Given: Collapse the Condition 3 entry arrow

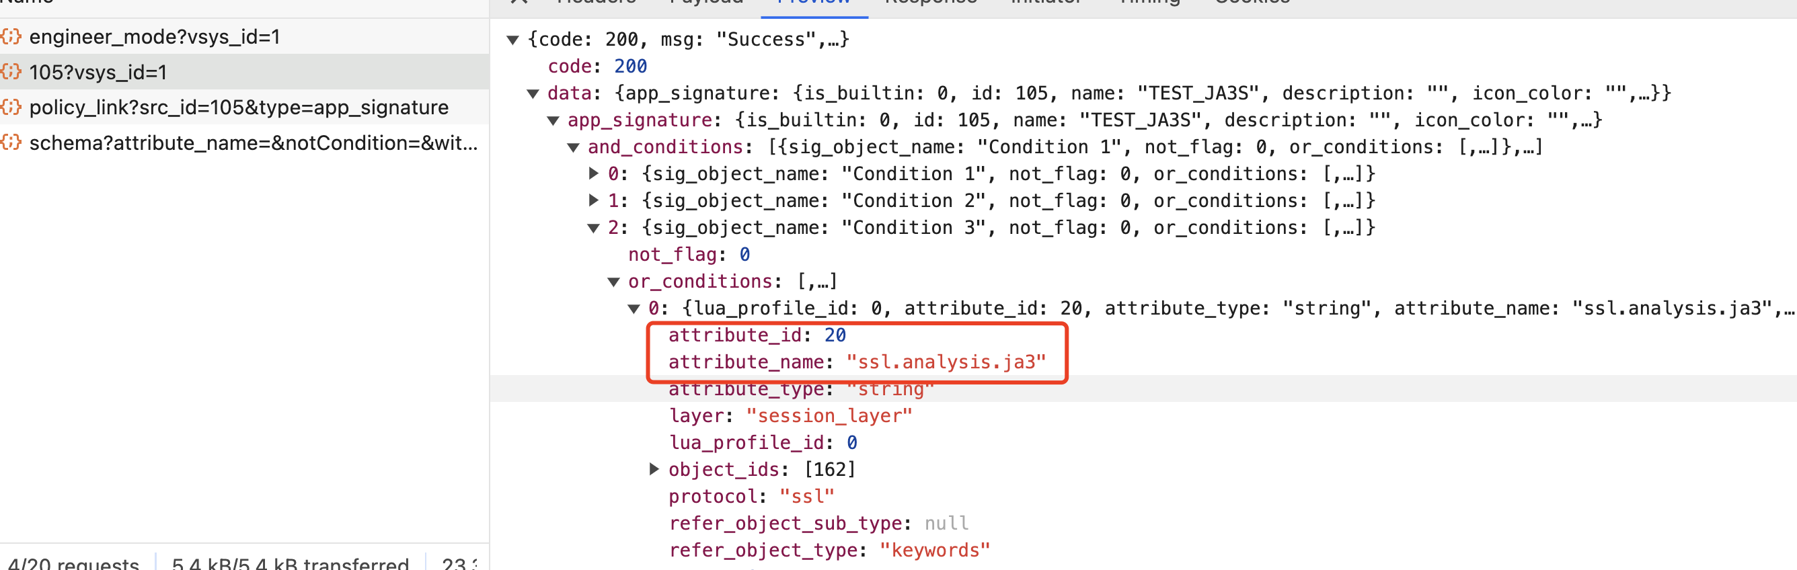Looking at the screenshot, I should [x=594, y=228].
